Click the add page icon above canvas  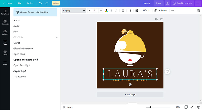161,19
